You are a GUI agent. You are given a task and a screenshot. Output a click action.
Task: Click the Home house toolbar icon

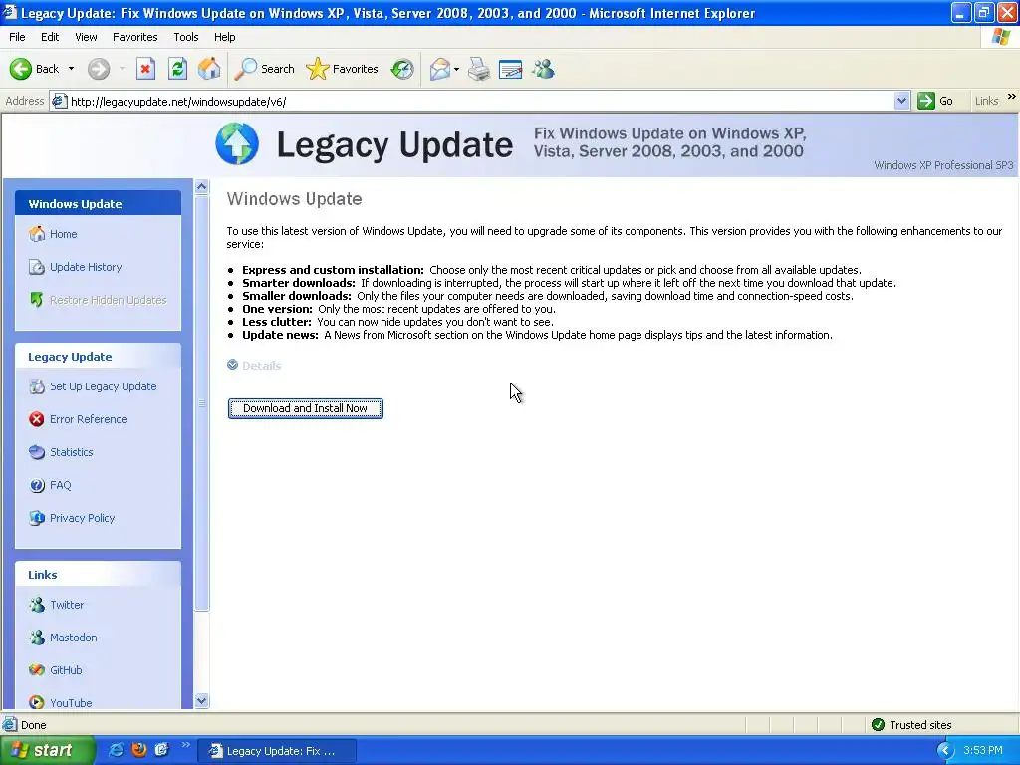209,69
